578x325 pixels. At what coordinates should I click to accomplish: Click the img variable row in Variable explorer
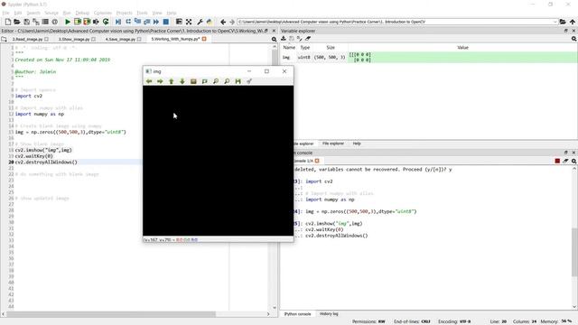pyautogui.click(x=429, y=57)
